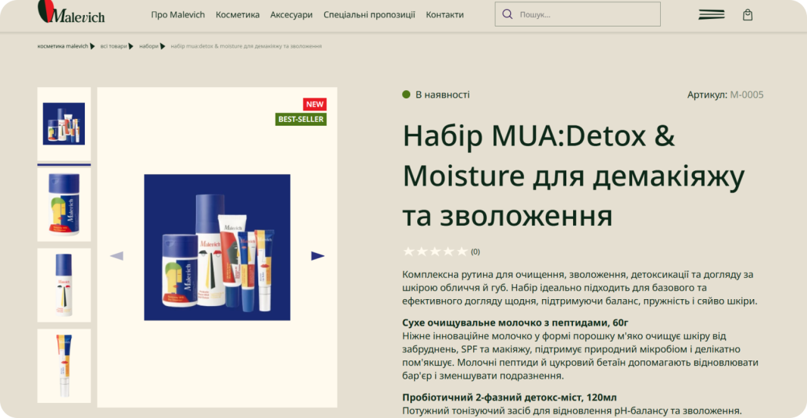This screenshot has height=418, width=807.
Task: Click the В наявності availability label
Action: tap(443, 95)
